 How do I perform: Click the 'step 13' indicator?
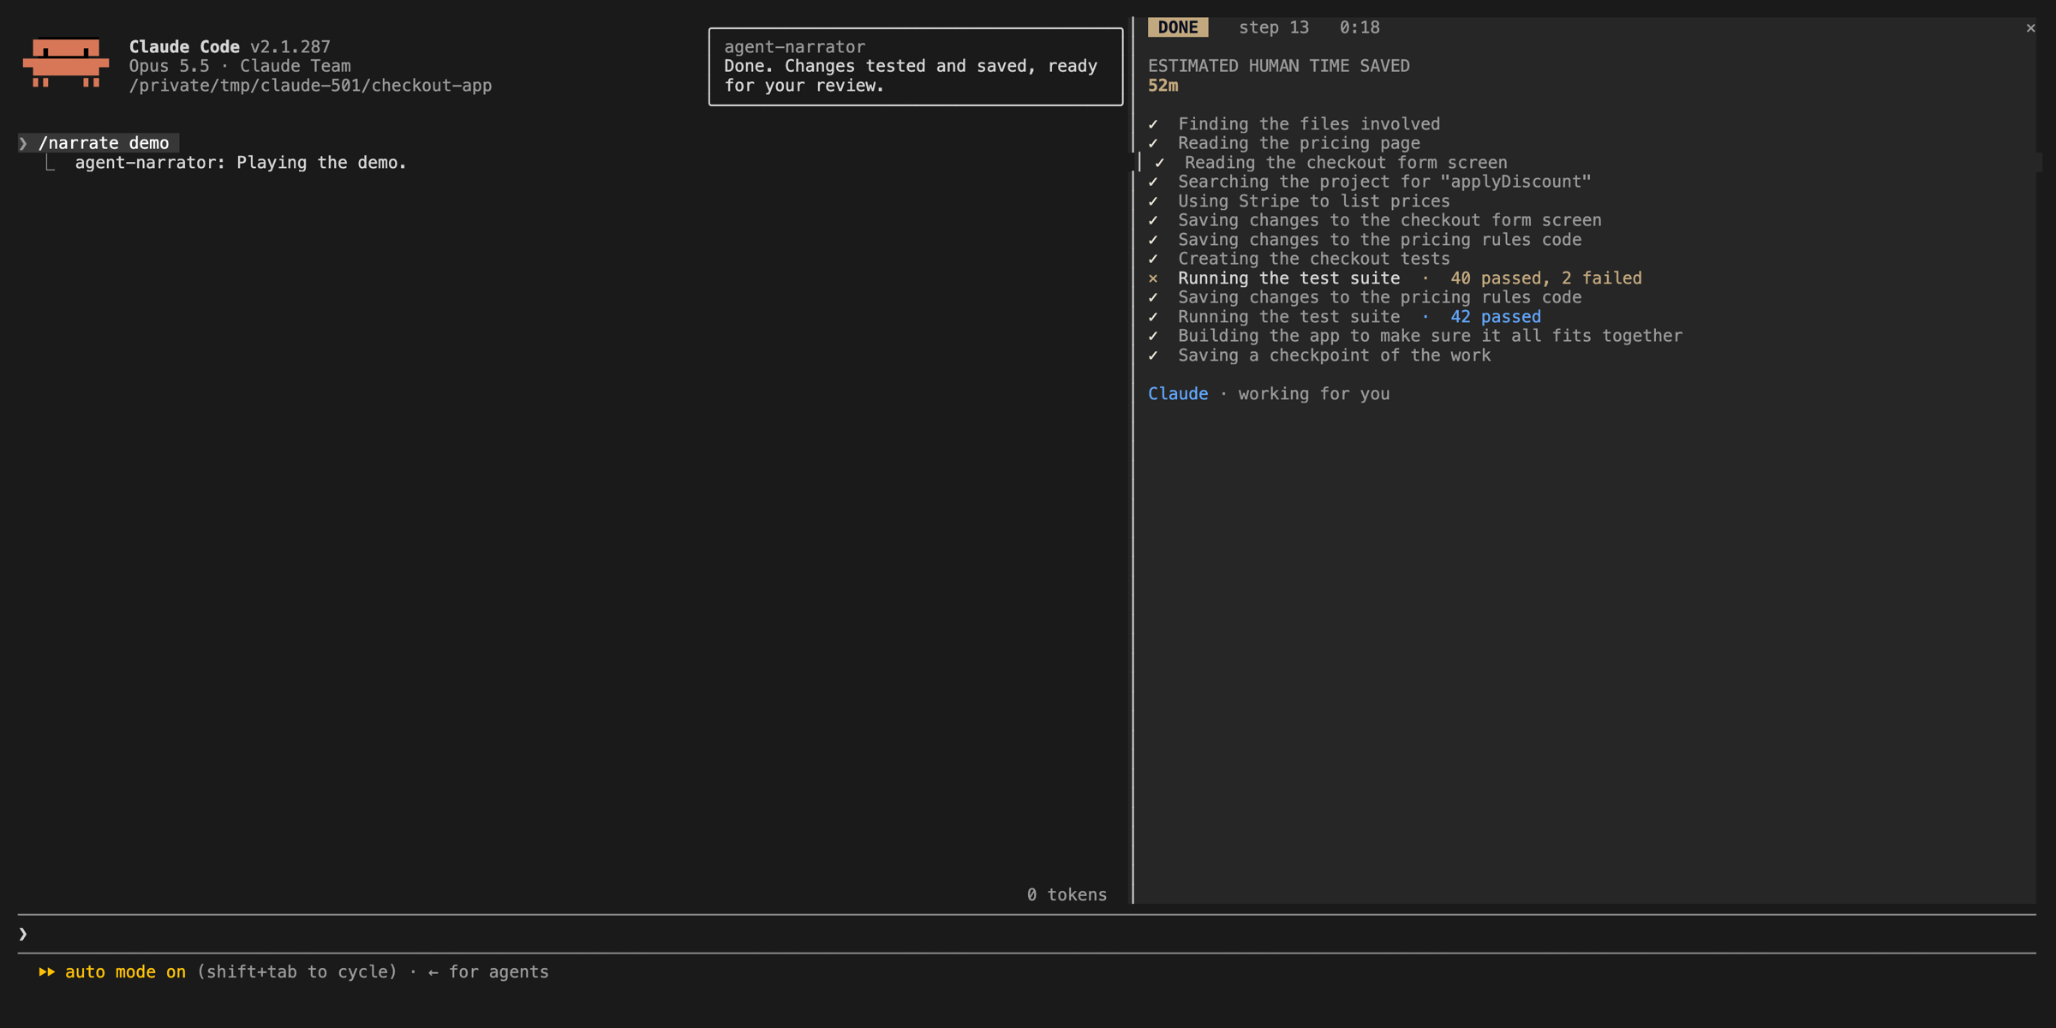[1274, 27]
